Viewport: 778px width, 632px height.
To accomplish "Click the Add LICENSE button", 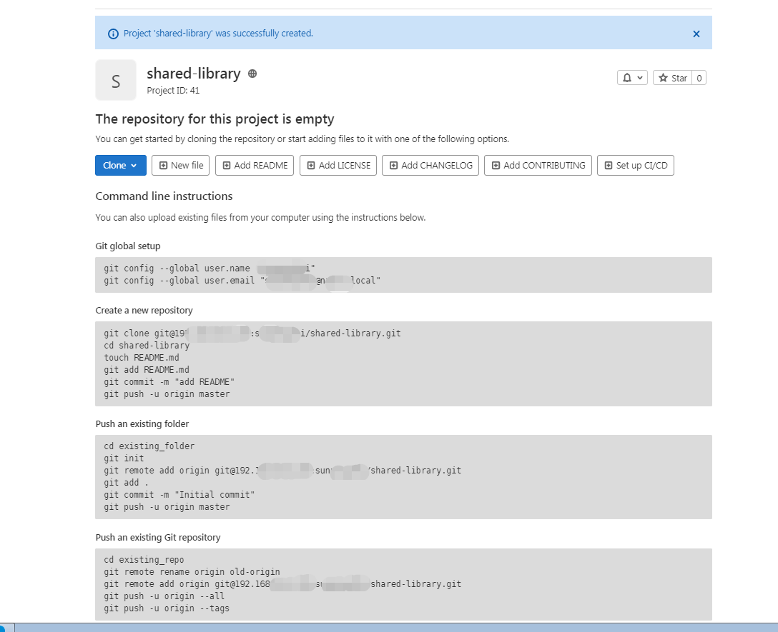I will 338,166.
